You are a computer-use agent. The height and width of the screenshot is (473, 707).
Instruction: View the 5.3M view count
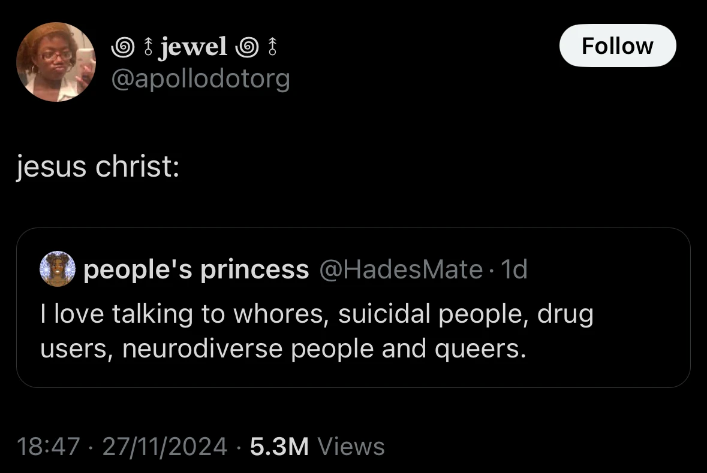tap(279, 447)
